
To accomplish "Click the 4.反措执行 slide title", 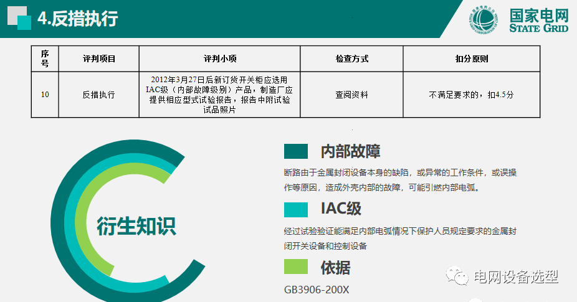I will tap(77, 19).
